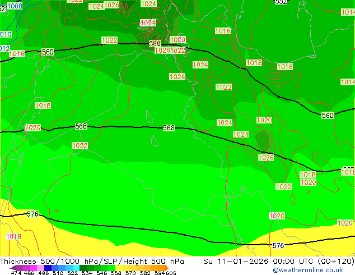The height and width of the screenshot is (275, 355).
Task: Pick the purple arrow at the legend's low end
Action: click(x=12, y=268)
